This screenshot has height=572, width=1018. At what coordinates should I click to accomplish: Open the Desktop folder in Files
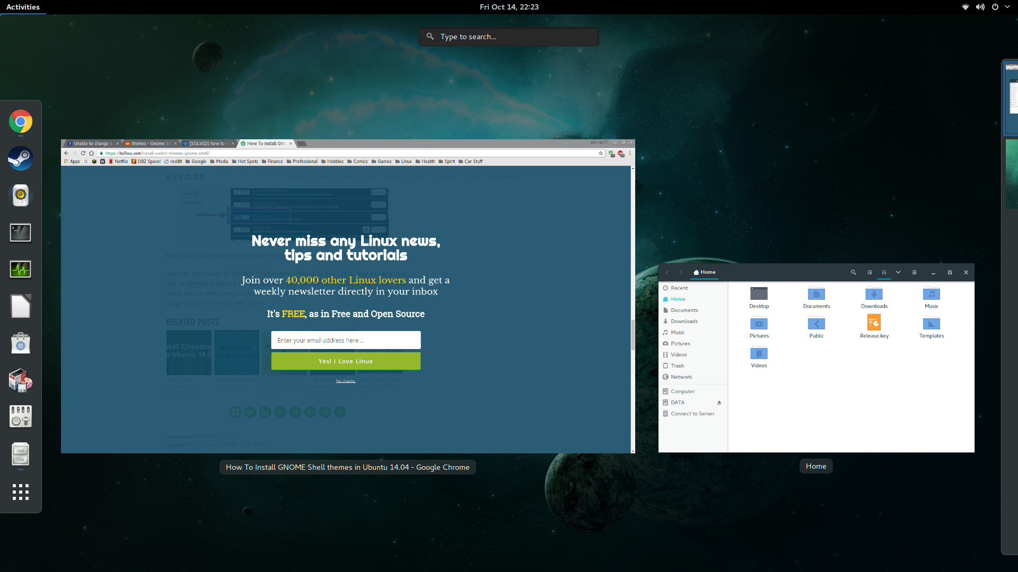759,297
